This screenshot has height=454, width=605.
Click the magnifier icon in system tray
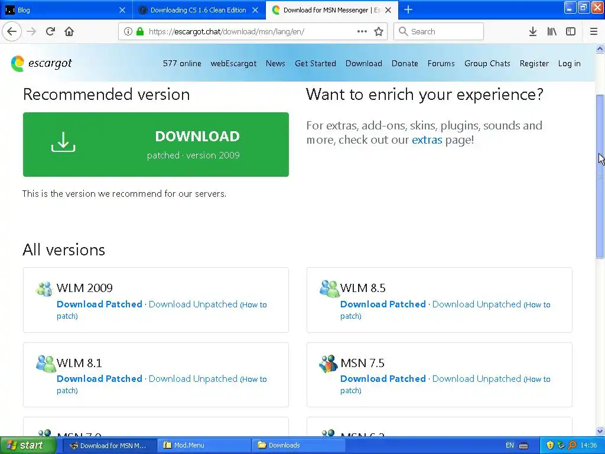point(572,445)
